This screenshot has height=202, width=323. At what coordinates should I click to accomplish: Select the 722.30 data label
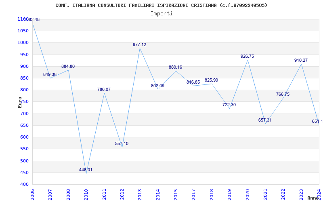point(229,105)
